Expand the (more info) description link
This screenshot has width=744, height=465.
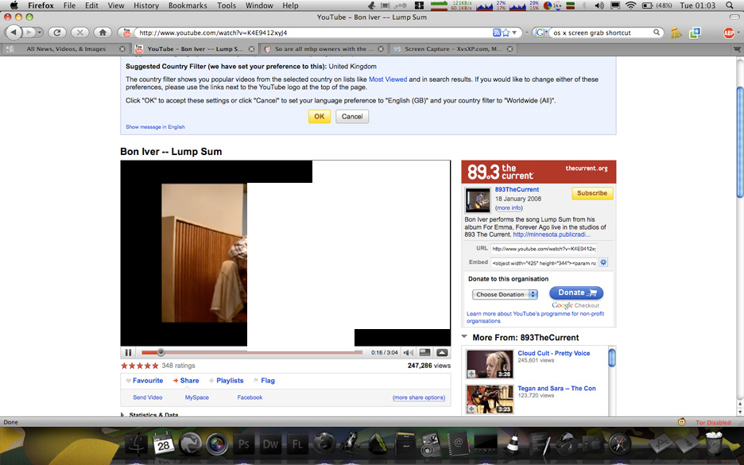click(x=509, y=207)
